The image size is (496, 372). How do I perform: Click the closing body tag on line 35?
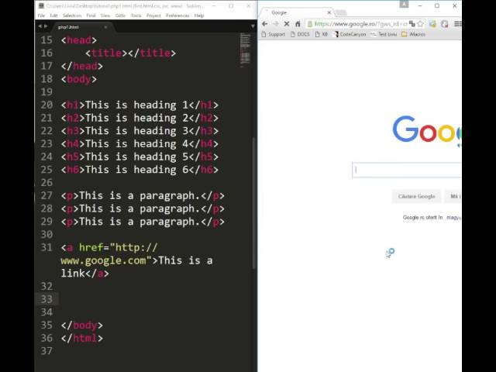click(x=82, y=325)
